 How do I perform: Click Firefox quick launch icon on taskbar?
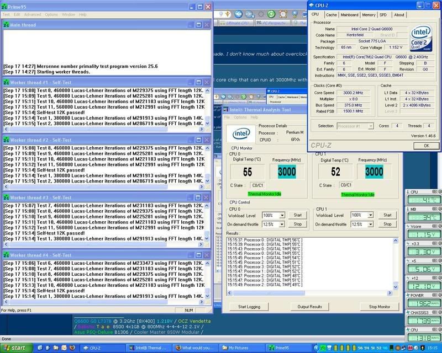pos(72,347)
